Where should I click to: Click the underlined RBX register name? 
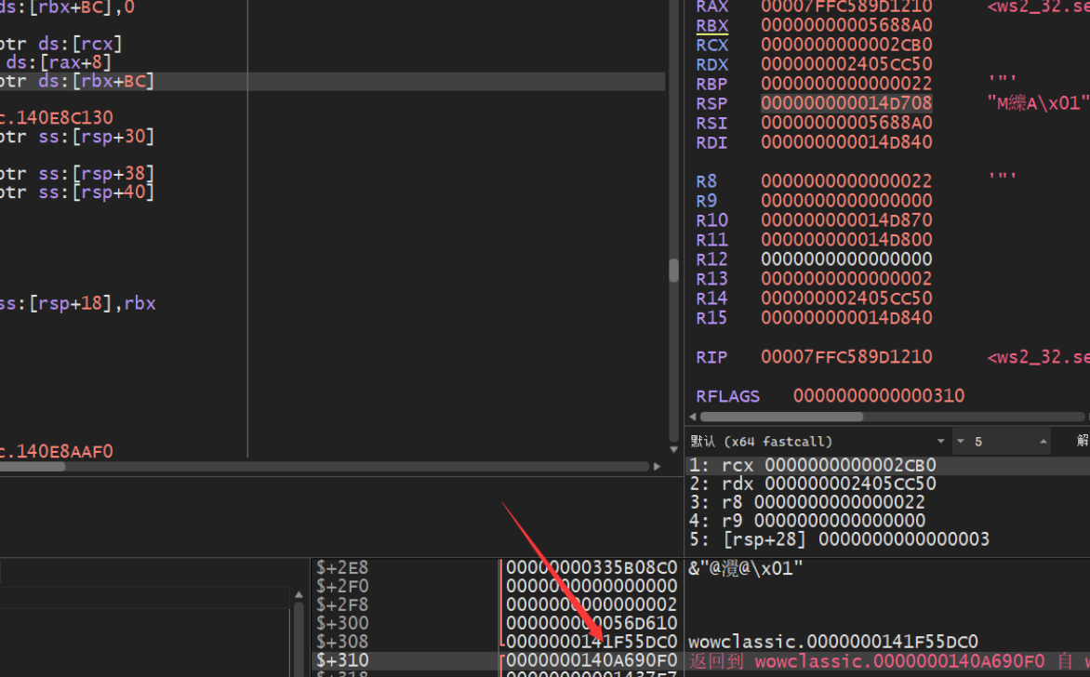[711, 26]
